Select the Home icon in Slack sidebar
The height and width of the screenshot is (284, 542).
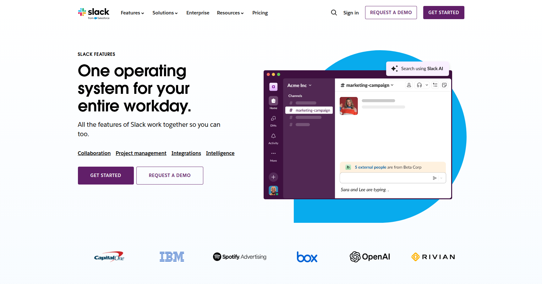coord(273,101)
